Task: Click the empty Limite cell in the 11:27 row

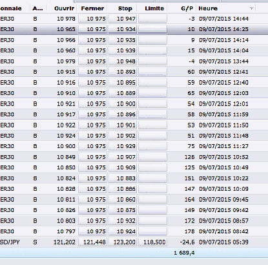Action: point(152,146)
